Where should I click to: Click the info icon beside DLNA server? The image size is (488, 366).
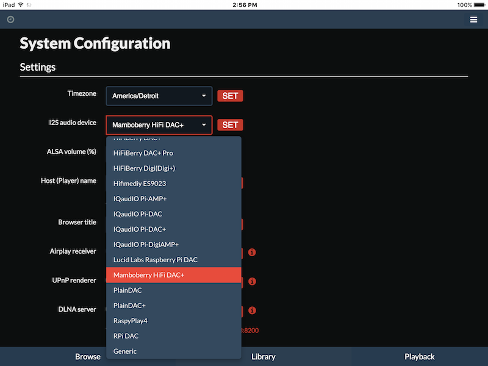pos(252,310)
